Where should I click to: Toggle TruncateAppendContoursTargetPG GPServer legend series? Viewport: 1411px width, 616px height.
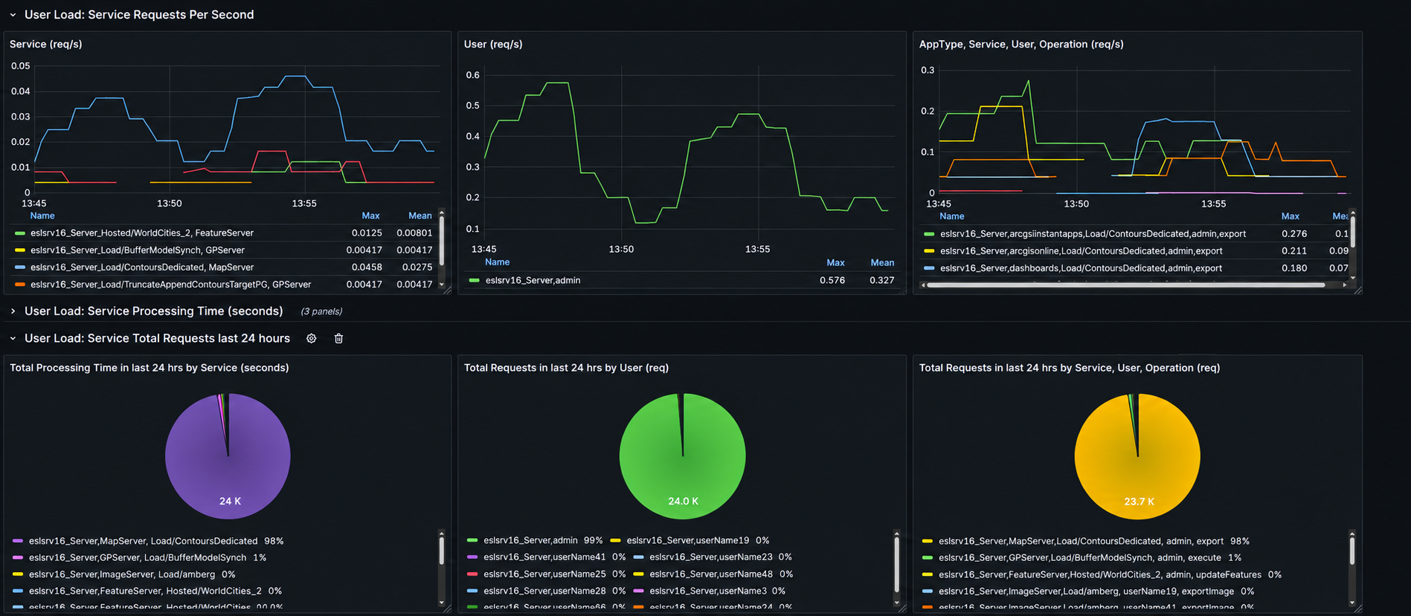point(170,284)
